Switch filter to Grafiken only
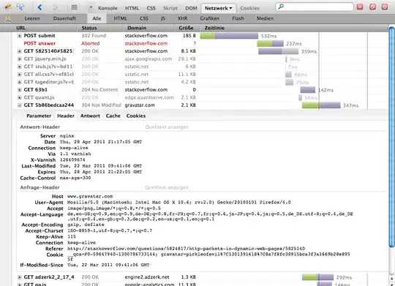 [x=210, y=18]
